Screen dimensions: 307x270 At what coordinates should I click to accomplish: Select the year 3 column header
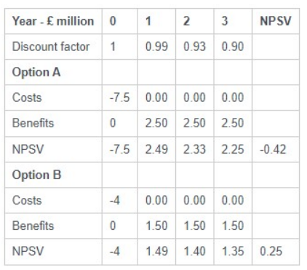233,21
